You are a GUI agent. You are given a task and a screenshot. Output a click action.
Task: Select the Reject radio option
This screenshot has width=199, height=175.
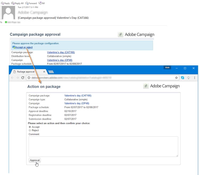[30, 130]
